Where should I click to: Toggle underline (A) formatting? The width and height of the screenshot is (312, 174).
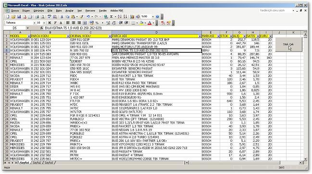[x=61, y=23]
